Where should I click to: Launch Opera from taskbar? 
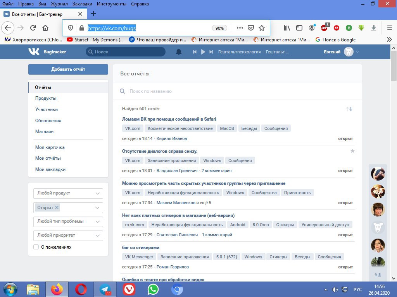click(x=81, y=289)
